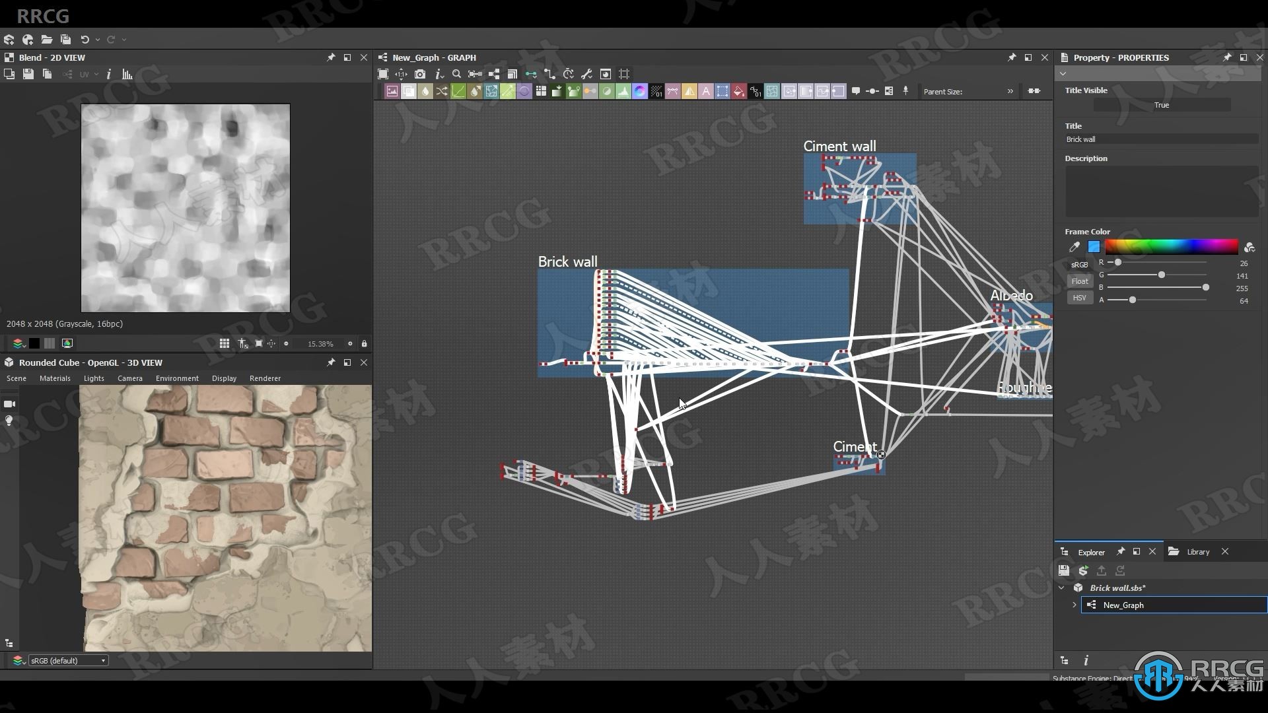Select the Scene tab in 3D View panel
Screen dimensions: 1268x713
[x=17, y=378]
